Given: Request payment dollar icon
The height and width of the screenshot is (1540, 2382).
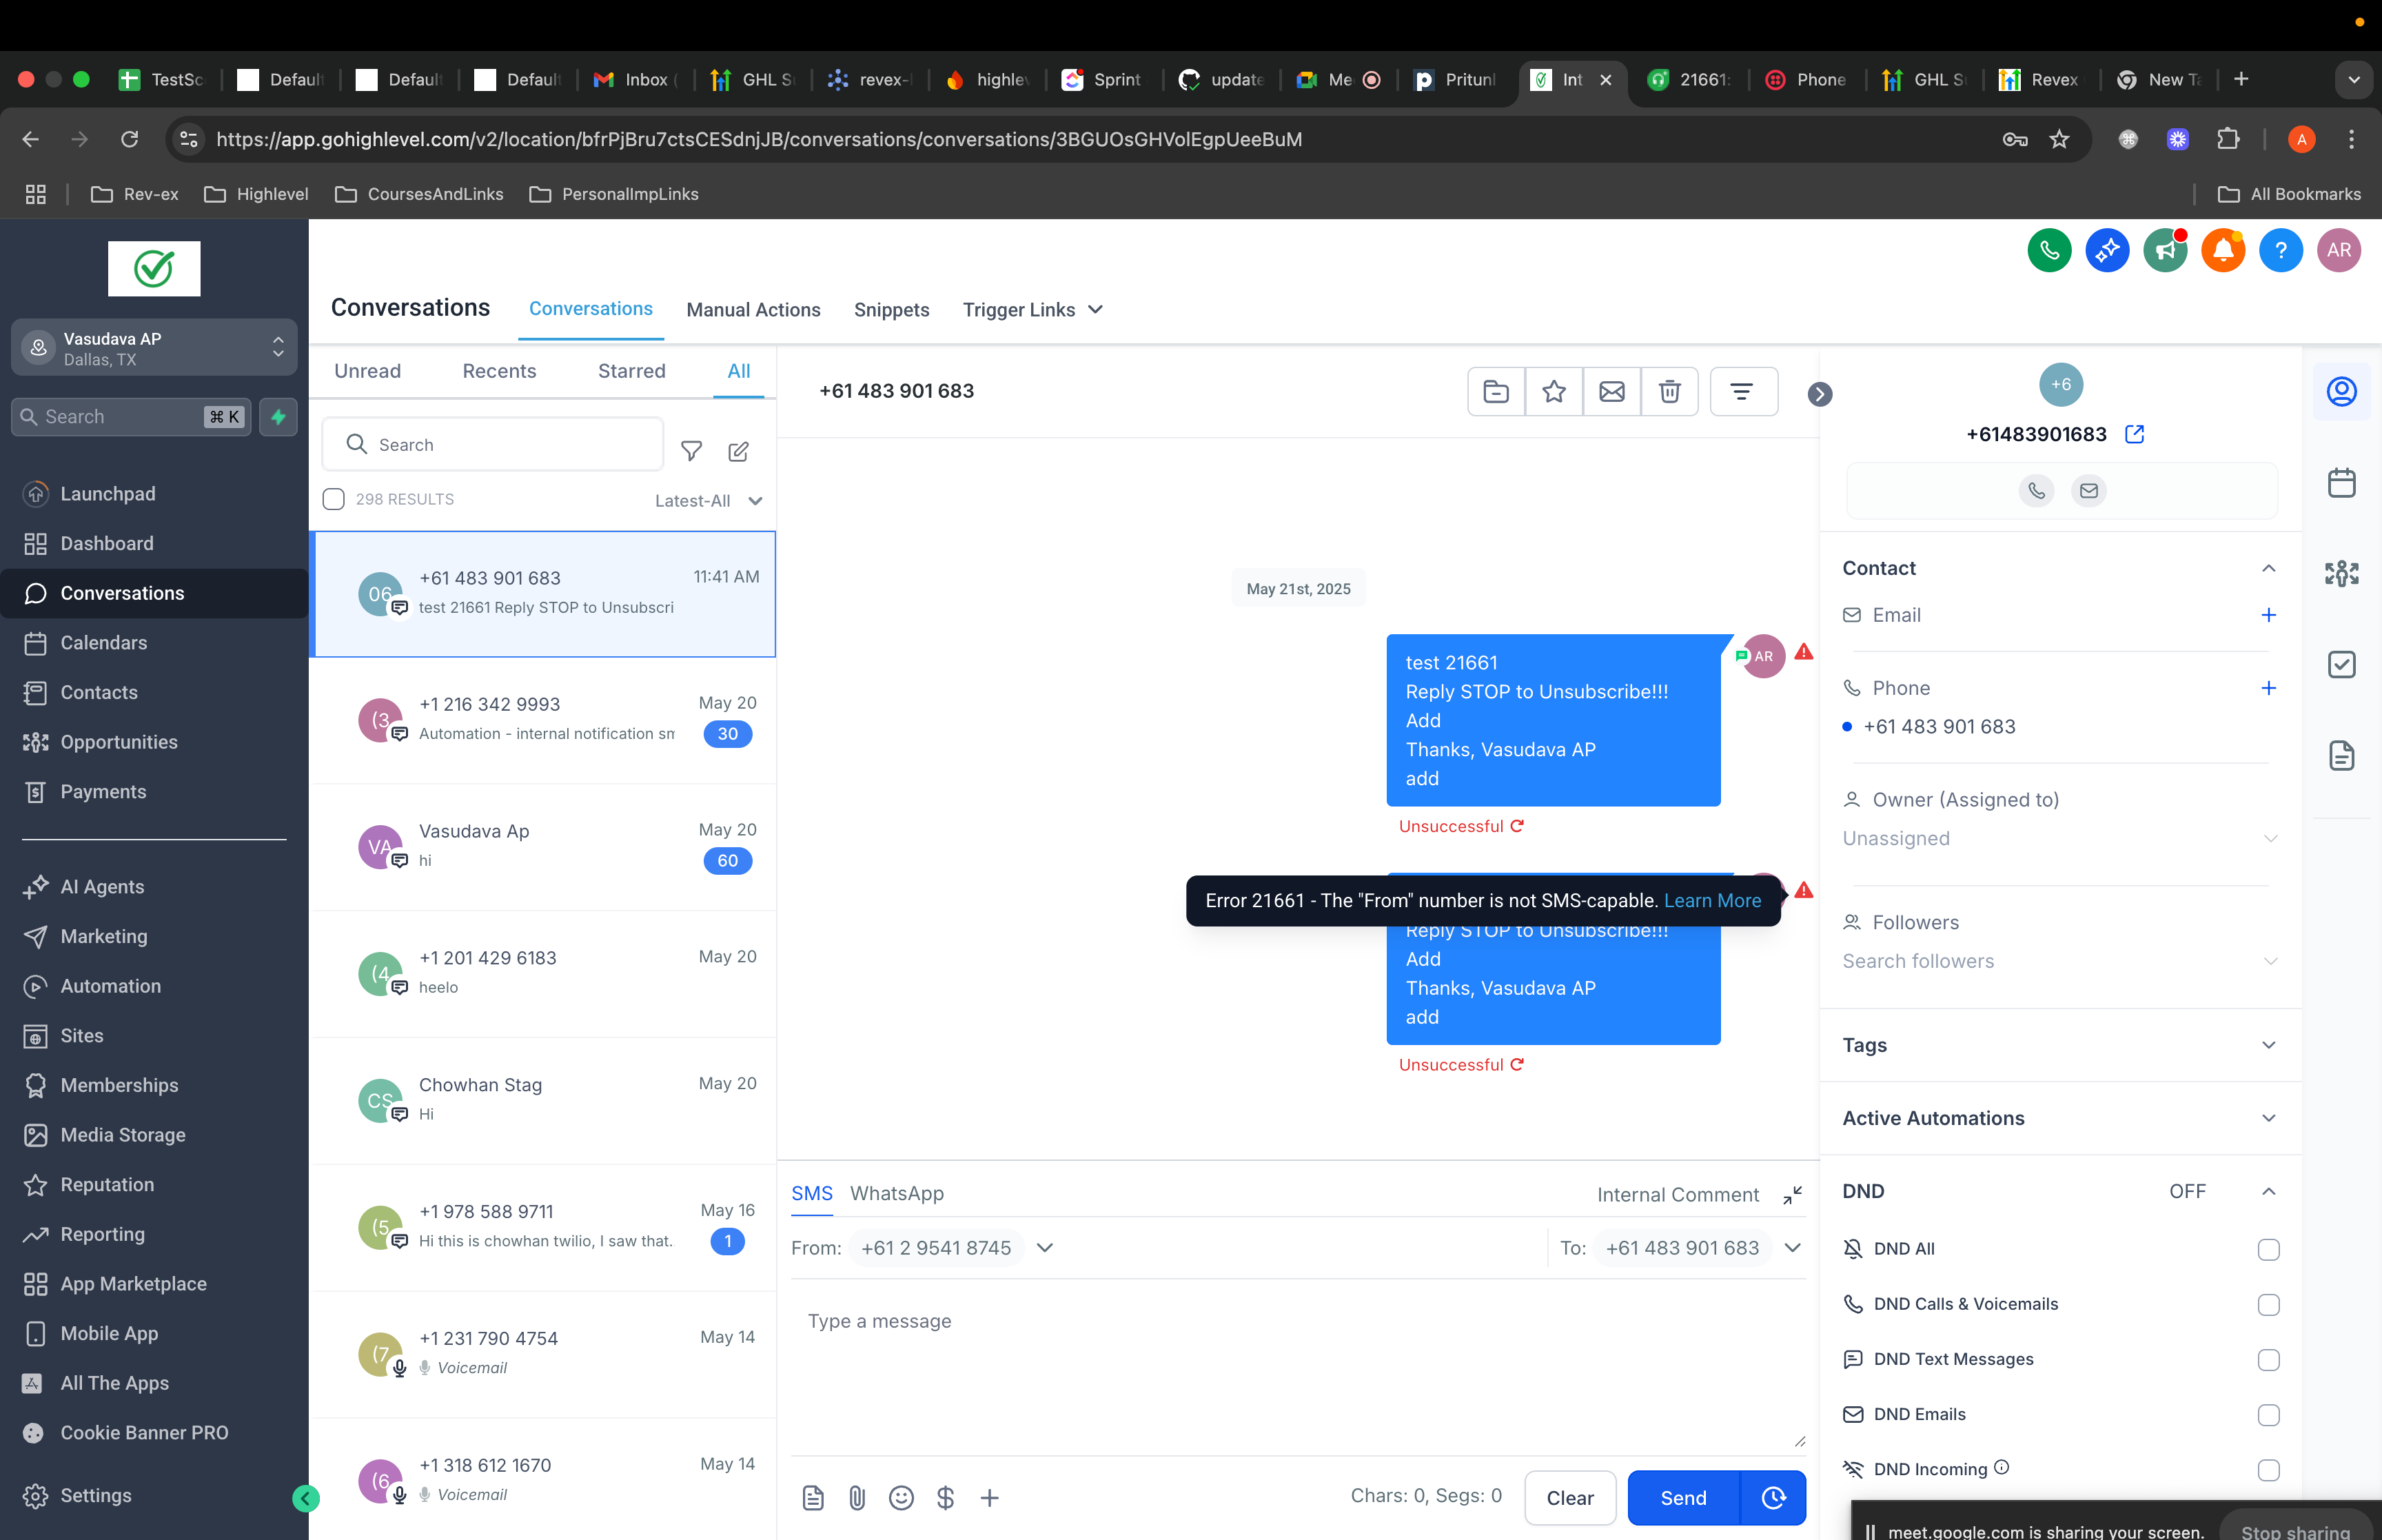Looking at the screenshot, I should click(946, 1497).
